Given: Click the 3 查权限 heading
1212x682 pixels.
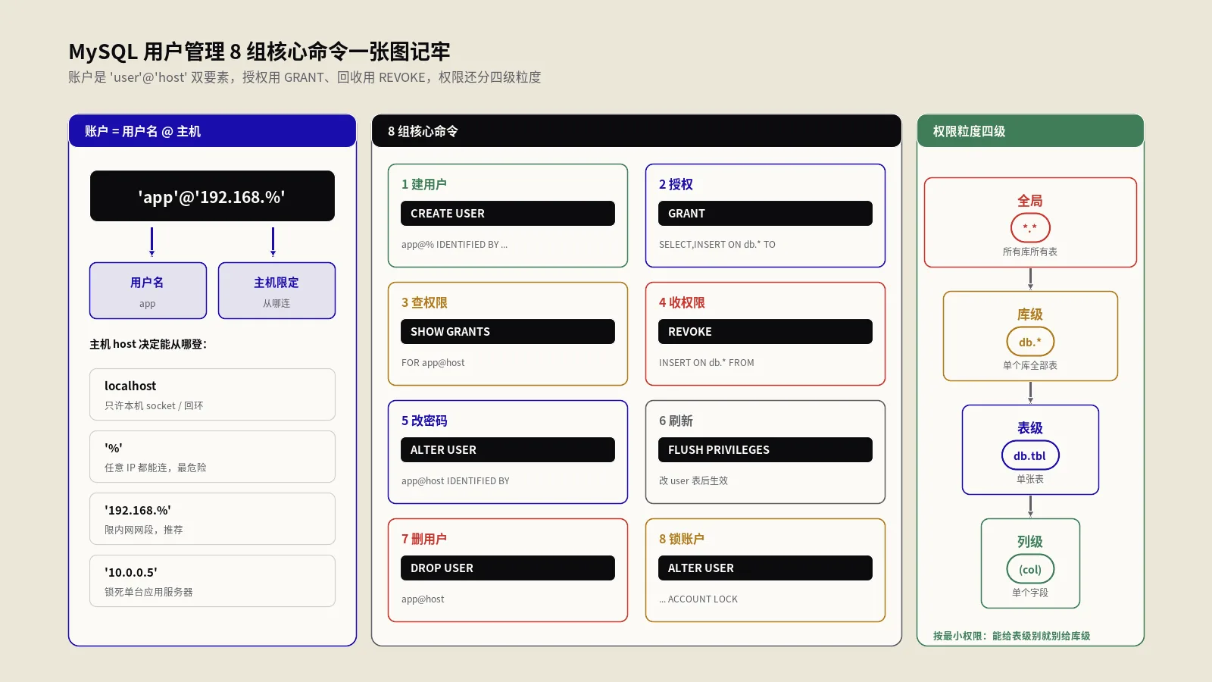Looking at the screenshot, I should point(424,302).
